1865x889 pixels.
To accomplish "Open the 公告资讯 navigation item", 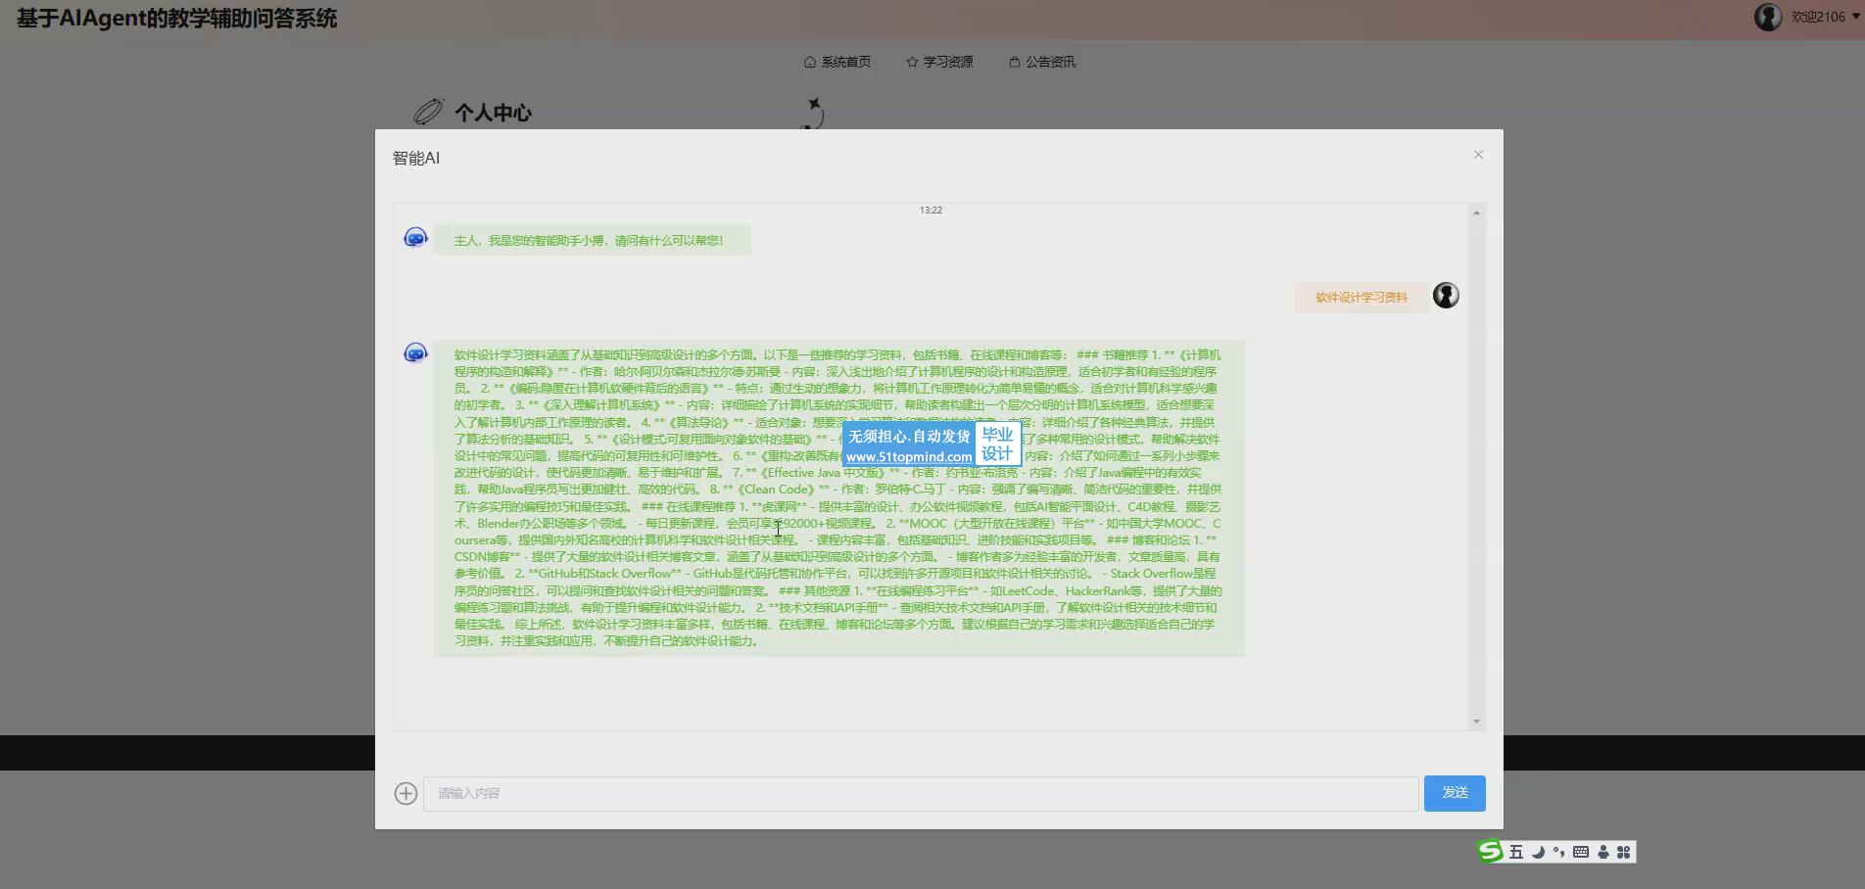I will pos(1042,62).
